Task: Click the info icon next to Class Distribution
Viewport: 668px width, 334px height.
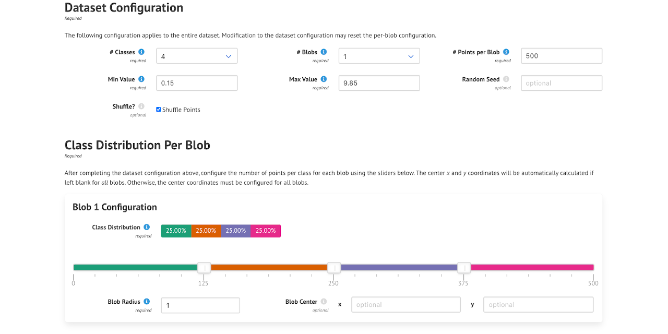Action: [x=147, y=227]
